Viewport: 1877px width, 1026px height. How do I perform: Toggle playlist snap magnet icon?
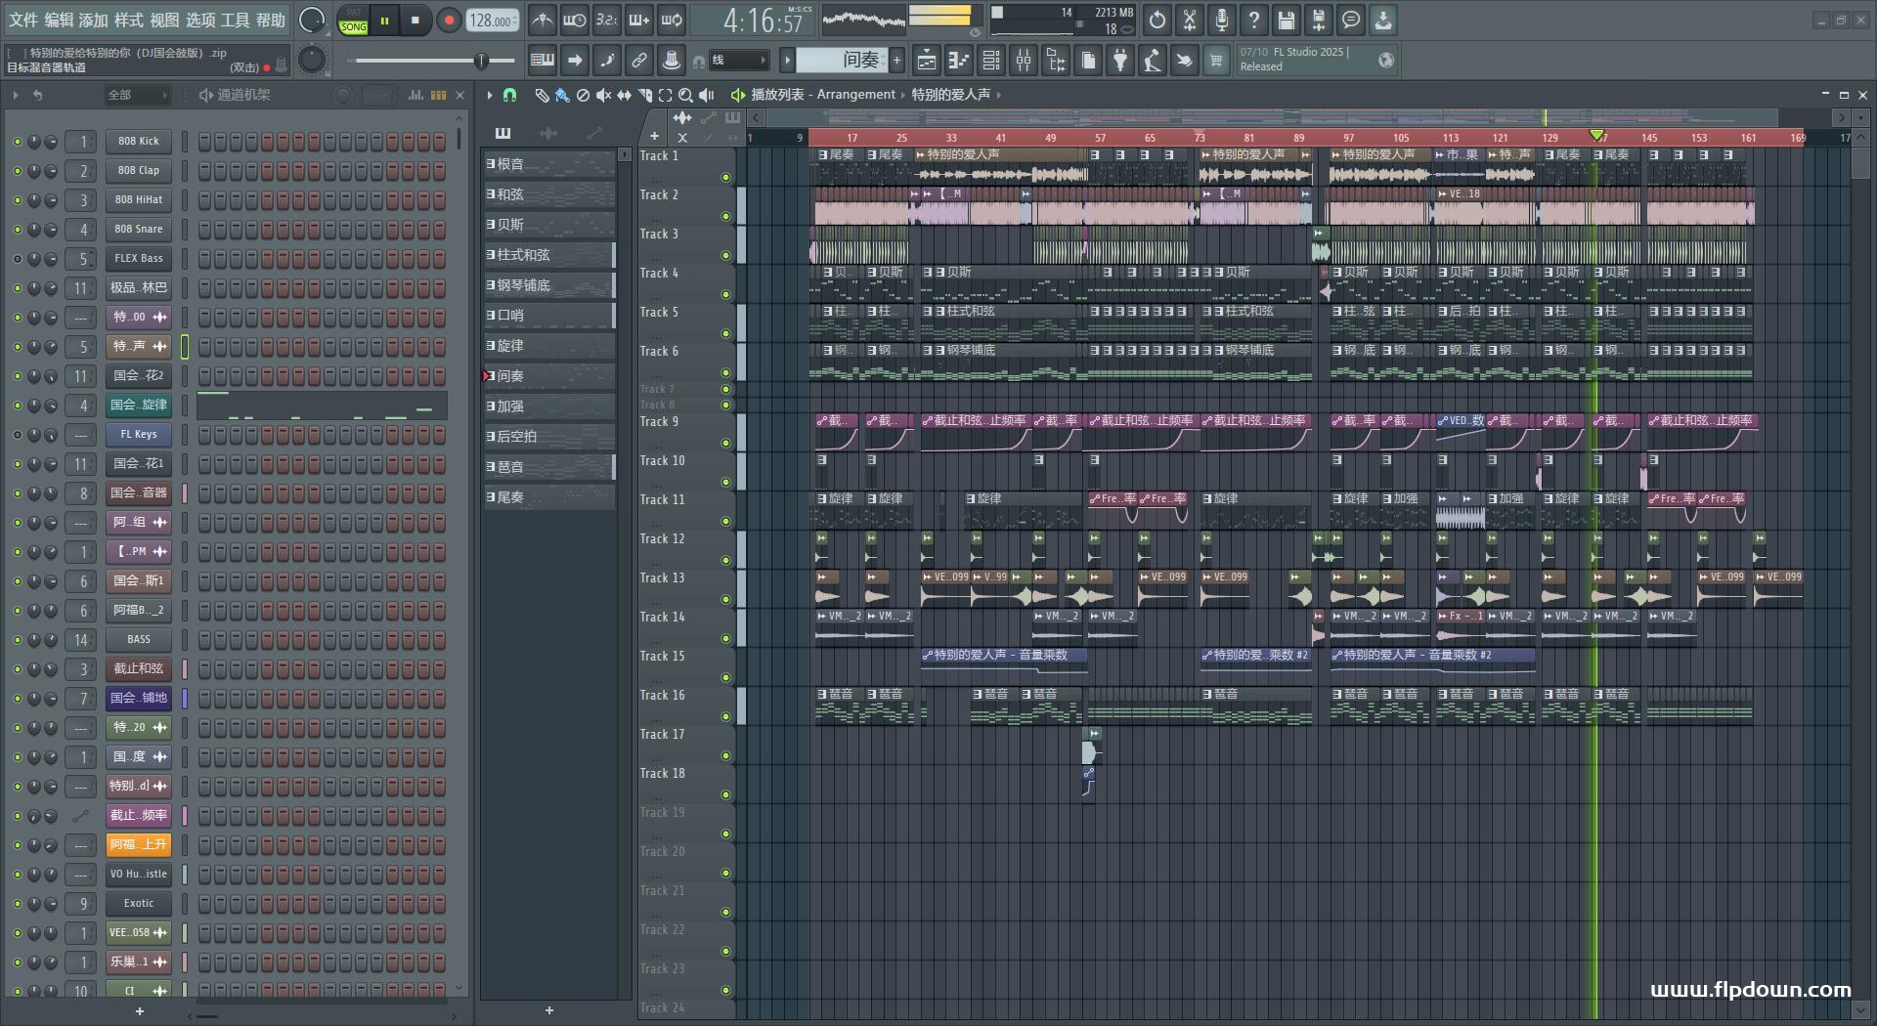click(509, 95)
